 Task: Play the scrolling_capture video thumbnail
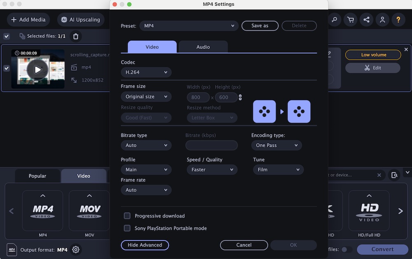37,69
